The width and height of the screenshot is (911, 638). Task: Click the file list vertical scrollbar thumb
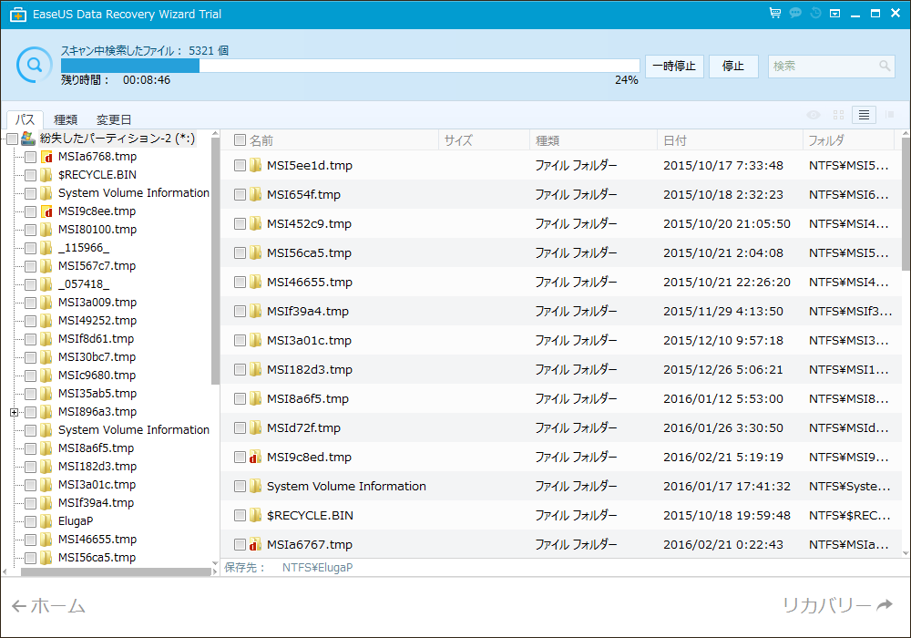(x=906, y=203)
